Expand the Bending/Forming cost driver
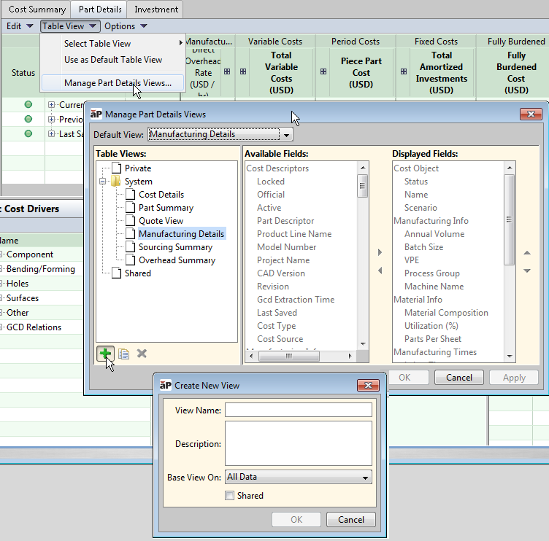Screen dimensions: 549x541 [x=2, y=269]
